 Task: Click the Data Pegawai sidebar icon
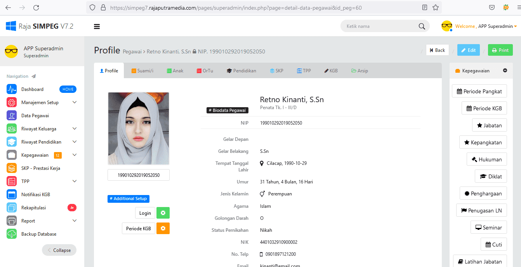[x=11, y=115]
